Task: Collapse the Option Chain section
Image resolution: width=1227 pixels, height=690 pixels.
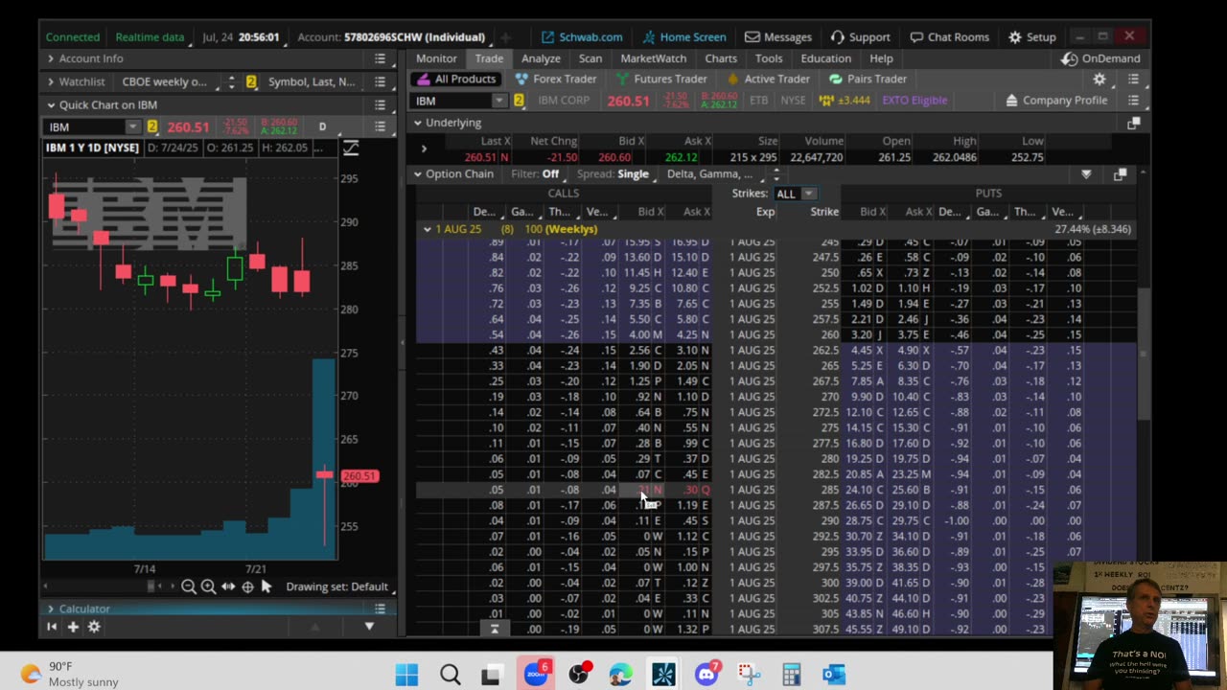Action: click(418, 174)
